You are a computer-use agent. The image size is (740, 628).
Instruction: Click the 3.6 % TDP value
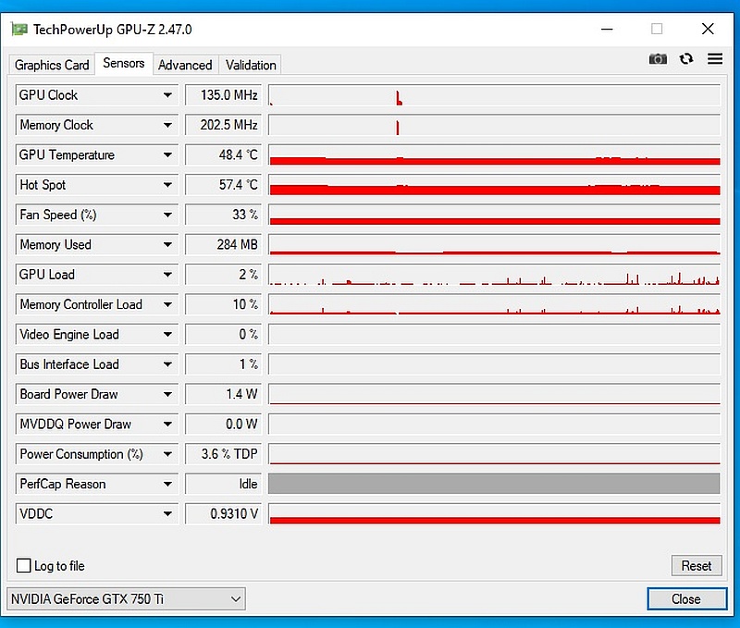[223, 454]
